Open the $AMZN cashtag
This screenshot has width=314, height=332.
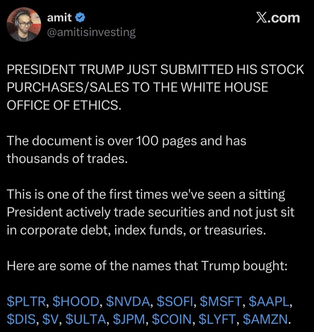[265, 319]
